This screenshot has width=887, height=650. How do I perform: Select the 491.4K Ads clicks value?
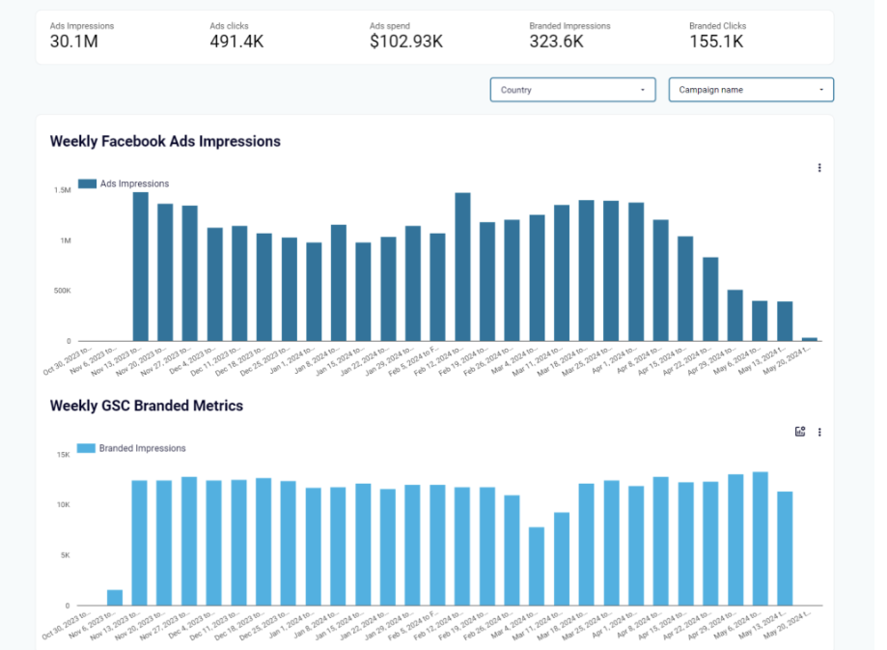[236, 42]
